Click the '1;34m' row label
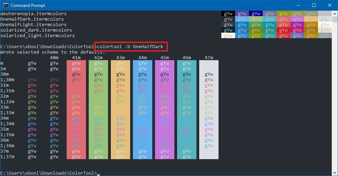The width and height of the screenshot is (338, 176). [7, 124]
